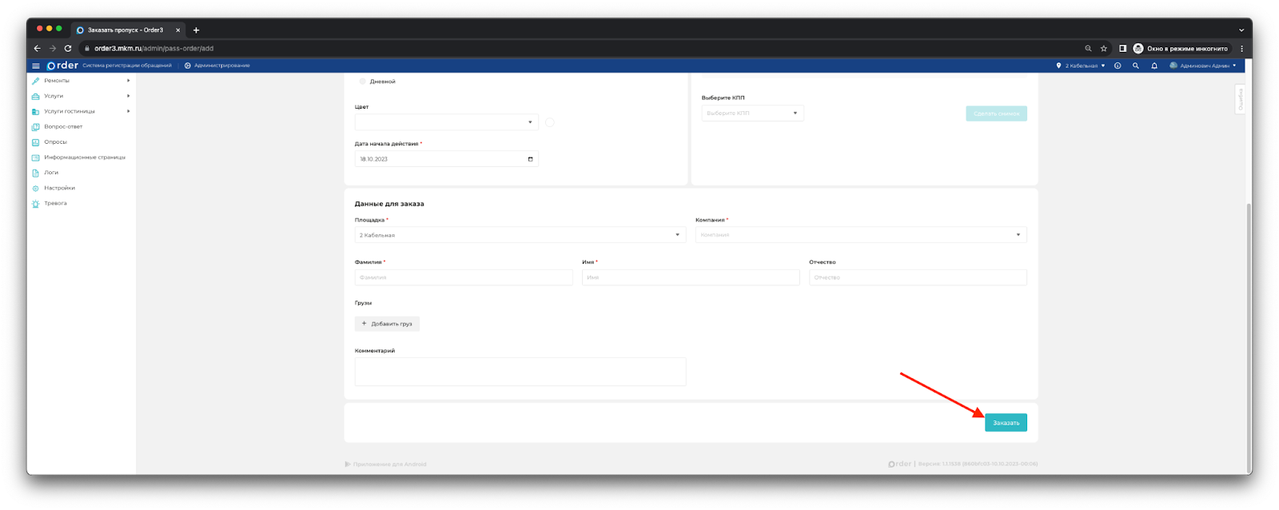Open the Выберите КПП dropdown
1279x510 pixels.
[752, 114]
